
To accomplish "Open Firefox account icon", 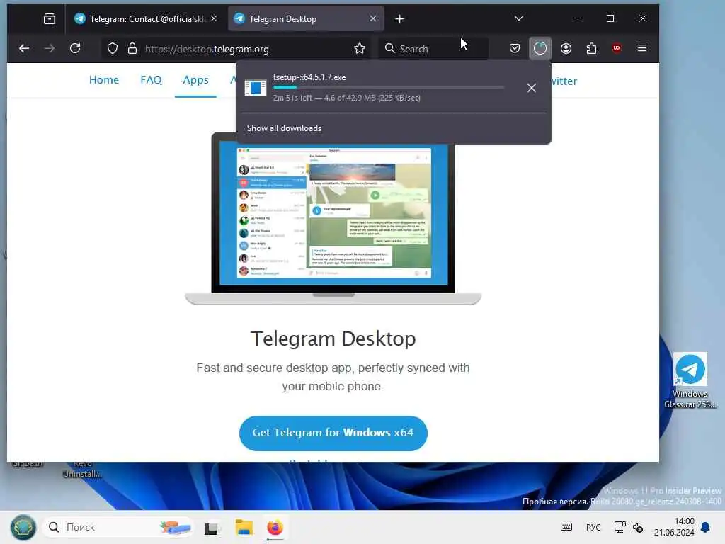I will point(566,48).
